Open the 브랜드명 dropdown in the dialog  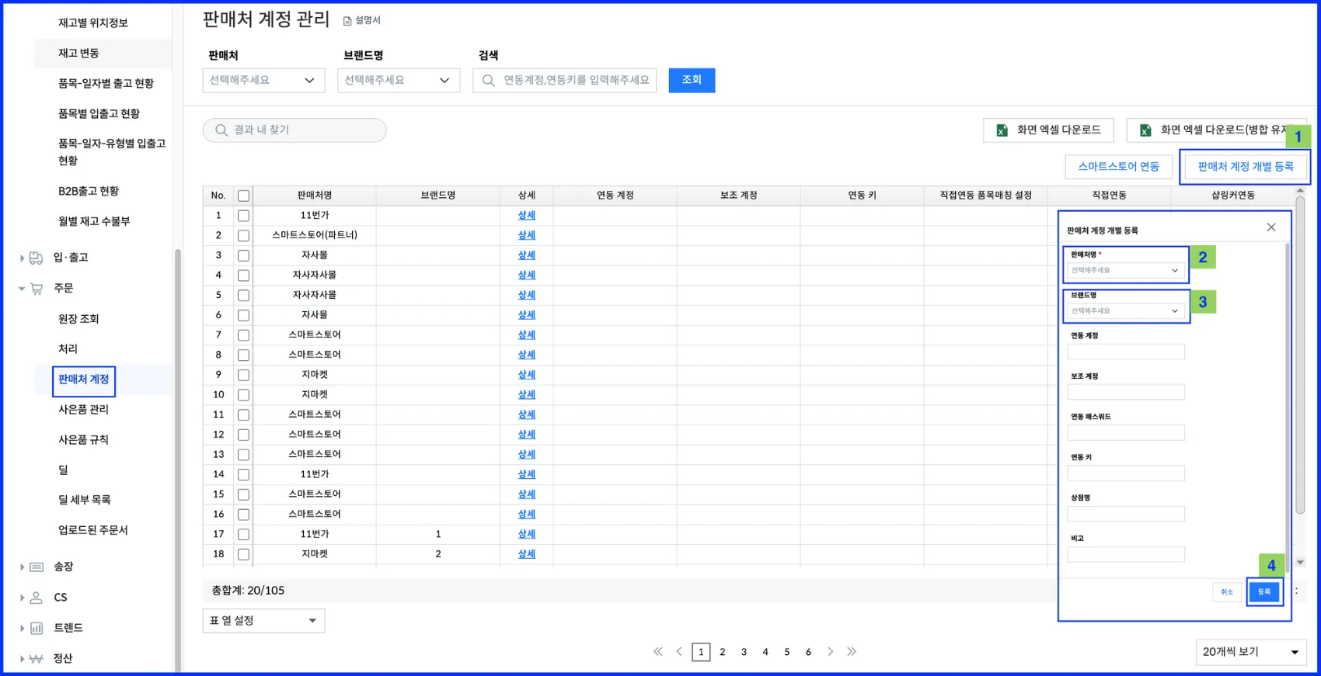pyautogui.click(x=1125, y=311)
